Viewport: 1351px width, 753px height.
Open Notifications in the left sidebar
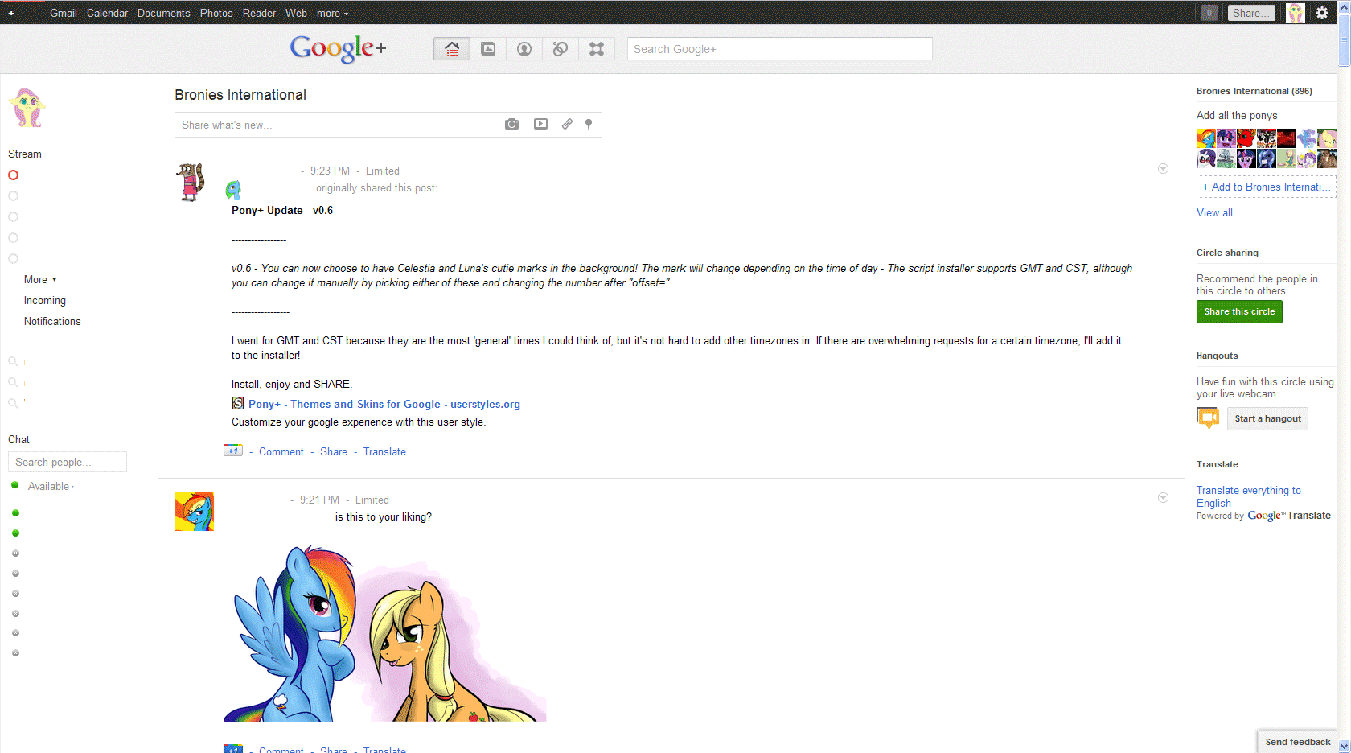(52, 321)
